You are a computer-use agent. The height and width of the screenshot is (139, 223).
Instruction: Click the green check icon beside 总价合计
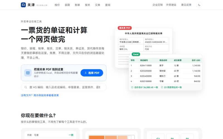click(x=132, y=87)
